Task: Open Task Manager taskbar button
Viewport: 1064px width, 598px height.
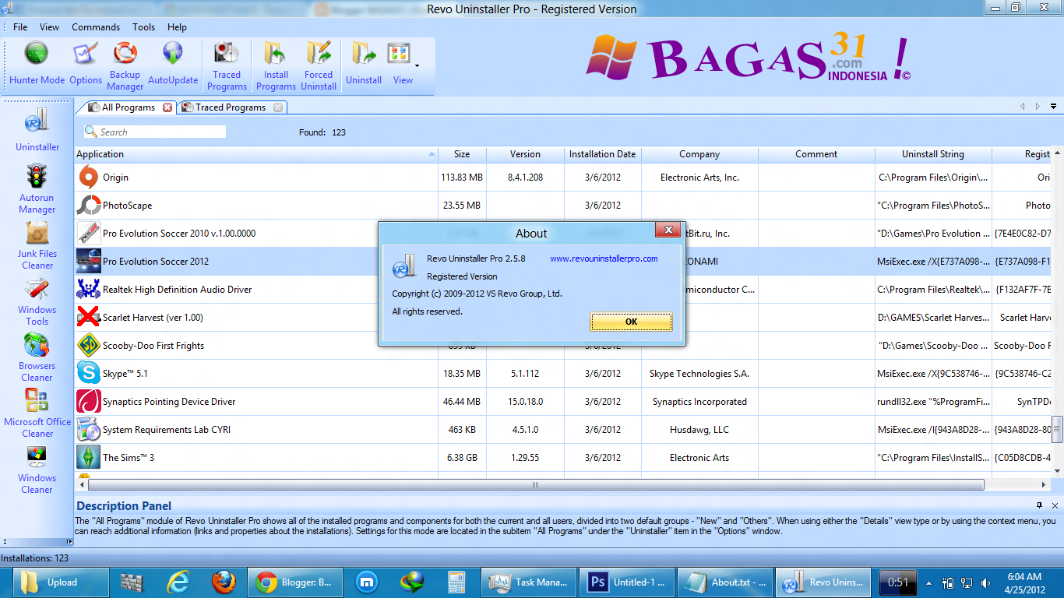Action: click(530, 582)
